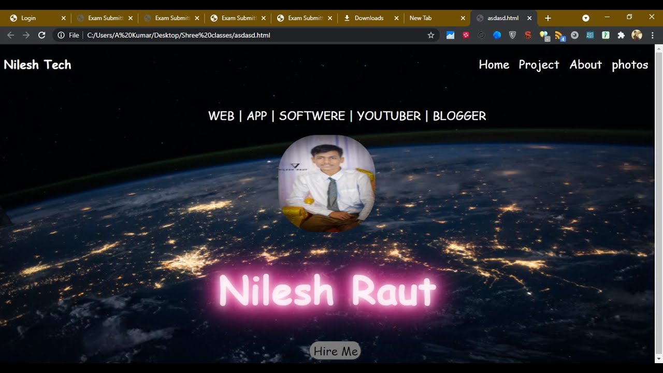Open a new tab with the plus button
The height and width of the screenshot is (373, 663).
(x=547, y=18)
